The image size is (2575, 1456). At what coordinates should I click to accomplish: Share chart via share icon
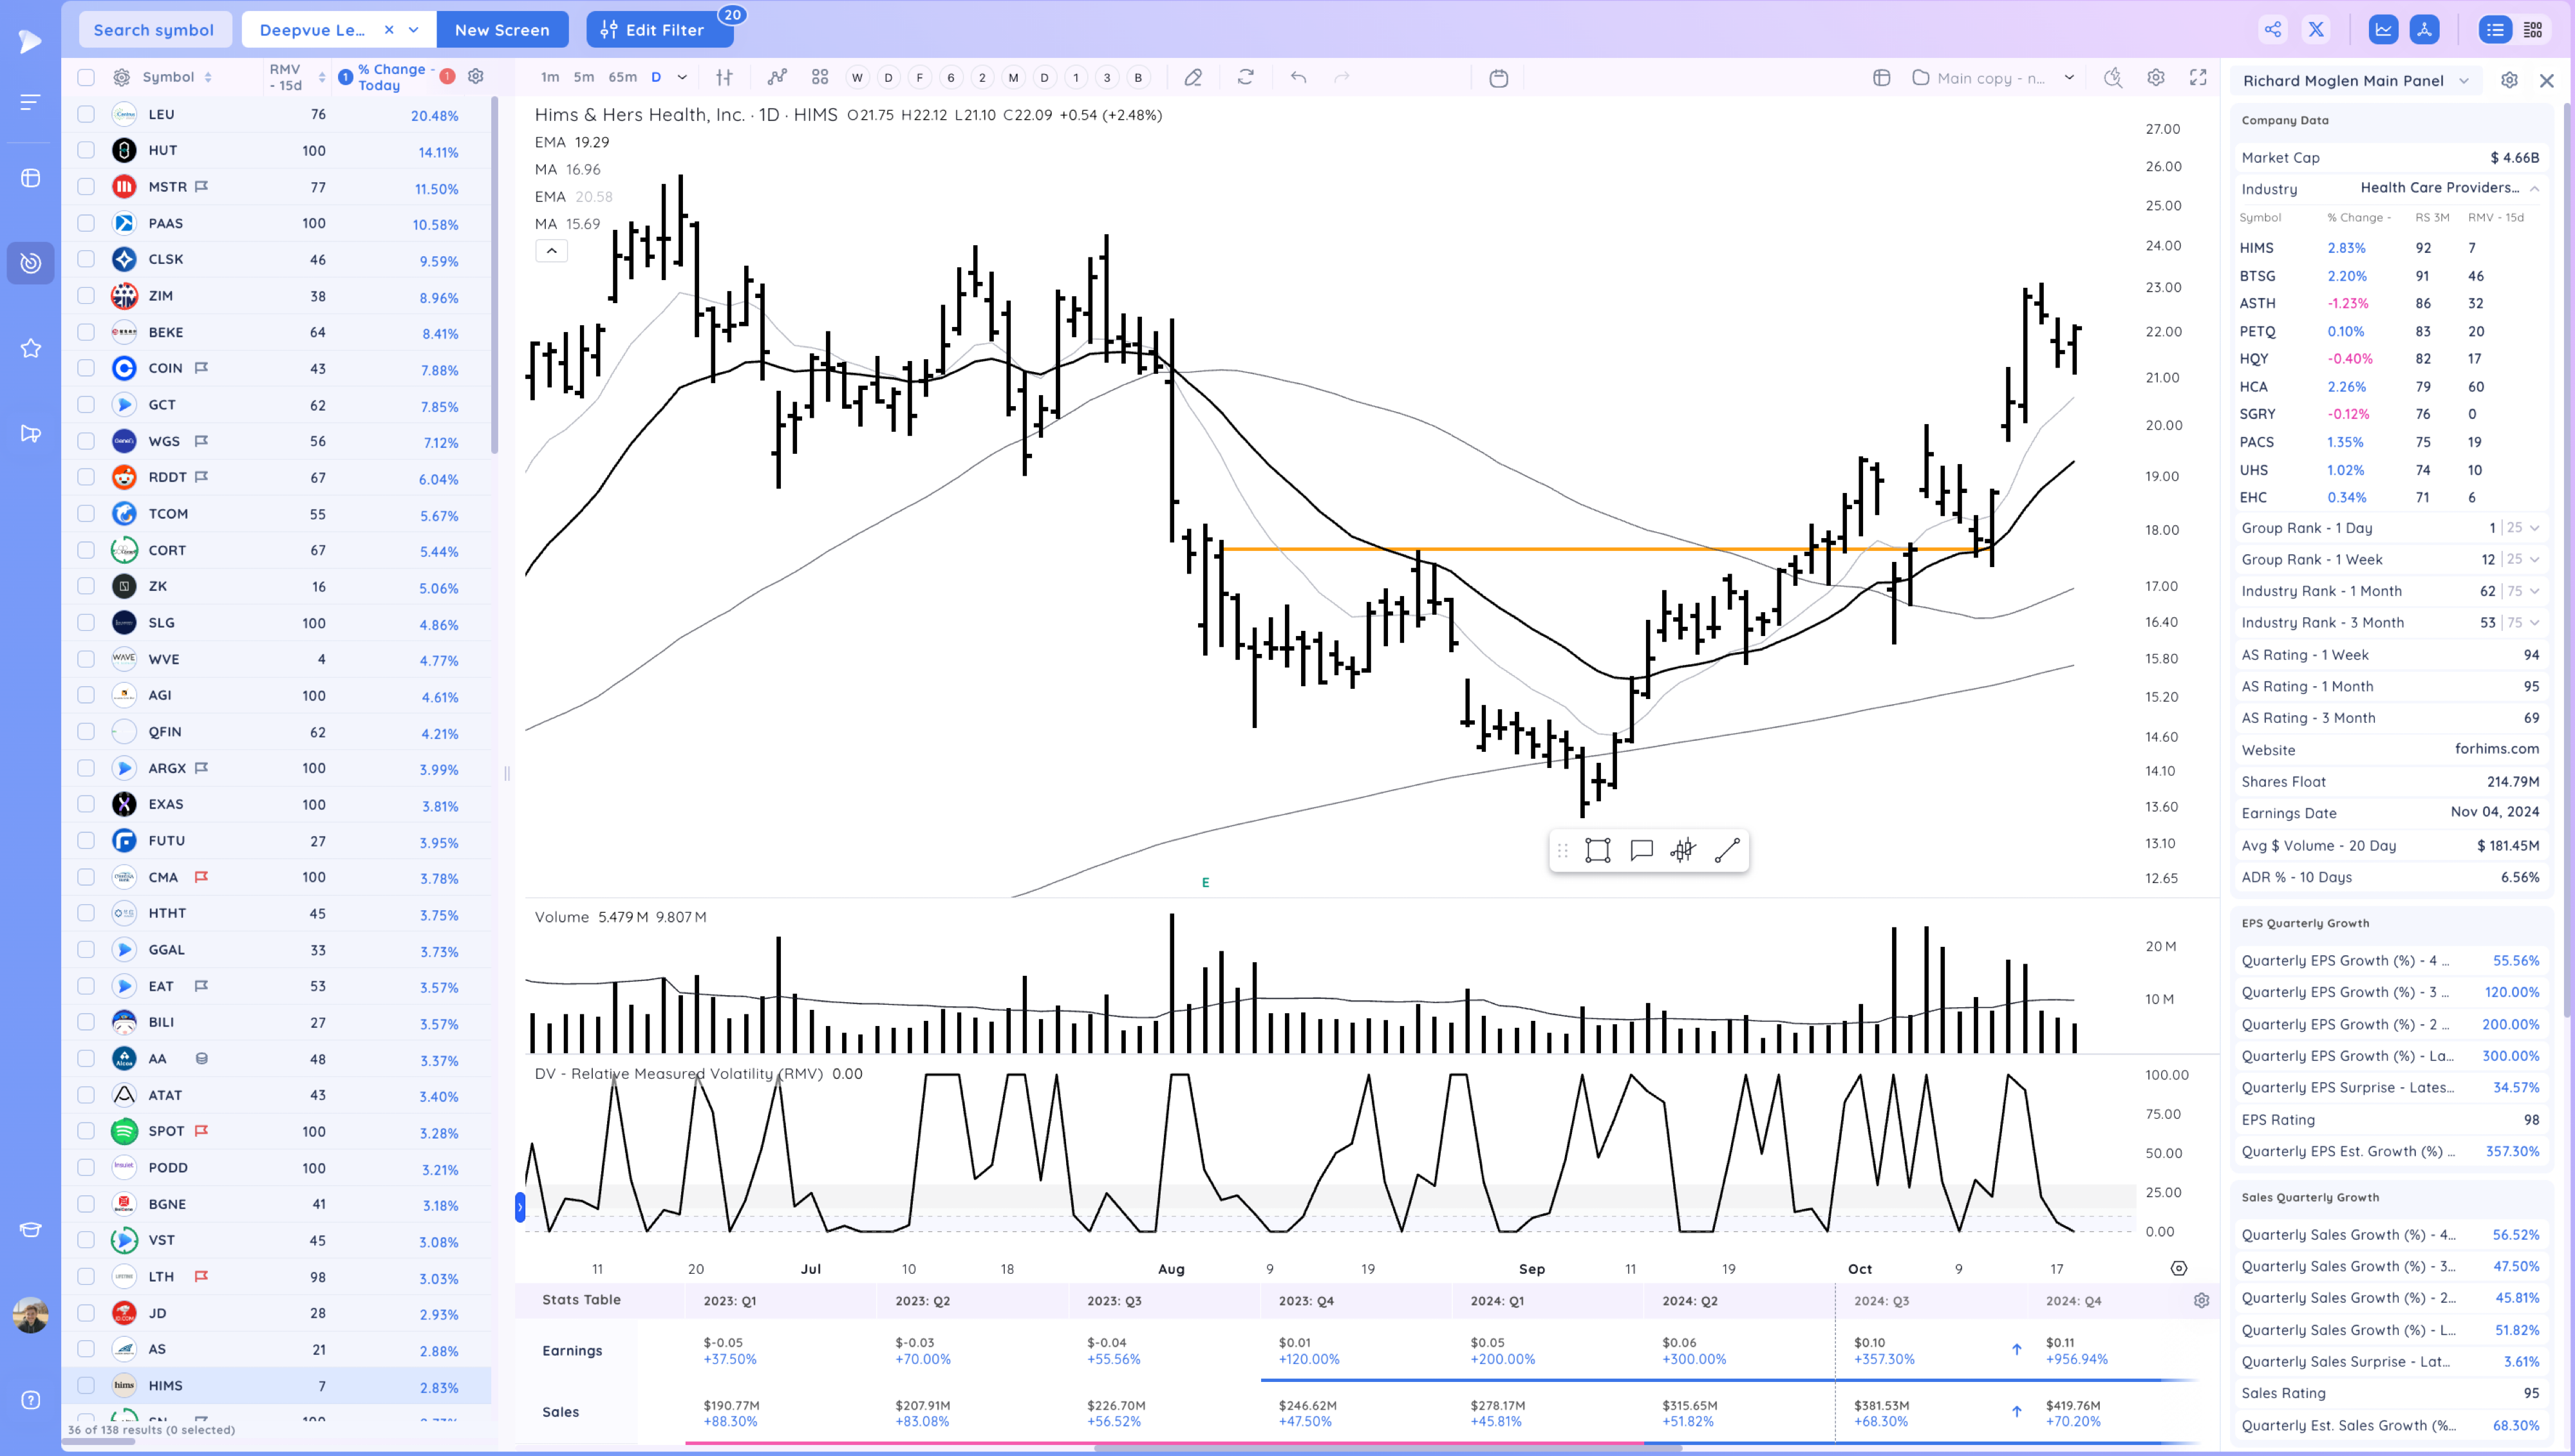tap(2272, 30)
